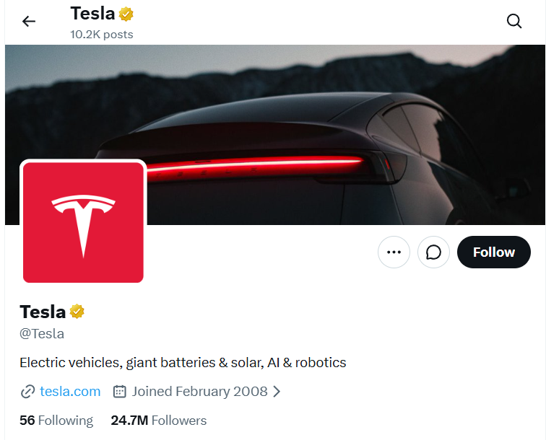The height and width of the screenshot is (440, 546).
Task: Open the red Tesla profile picture
Action: click(x=83, y=221)
